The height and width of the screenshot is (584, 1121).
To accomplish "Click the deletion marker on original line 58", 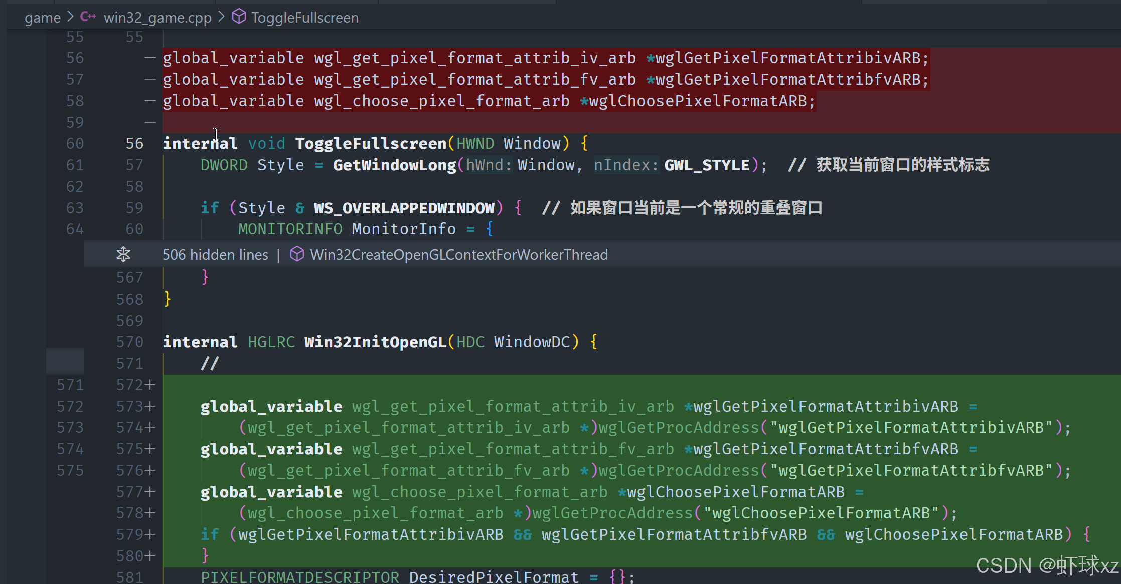I will click(150, 101).
